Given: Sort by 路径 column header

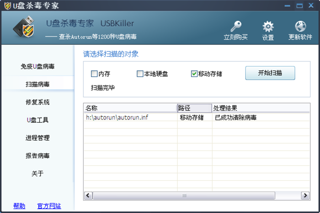Looking at the screenshot, I should pos(194,108).
